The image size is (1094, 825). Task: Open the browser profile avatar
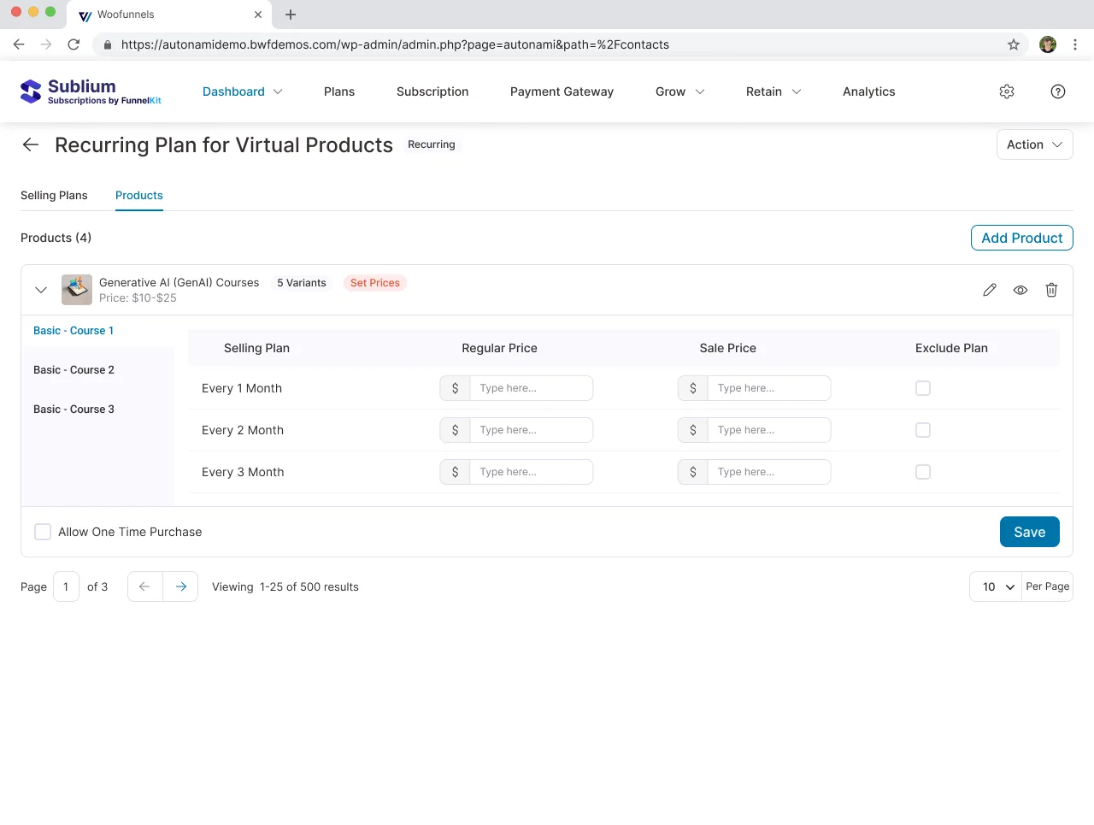tap(1048, 44)
